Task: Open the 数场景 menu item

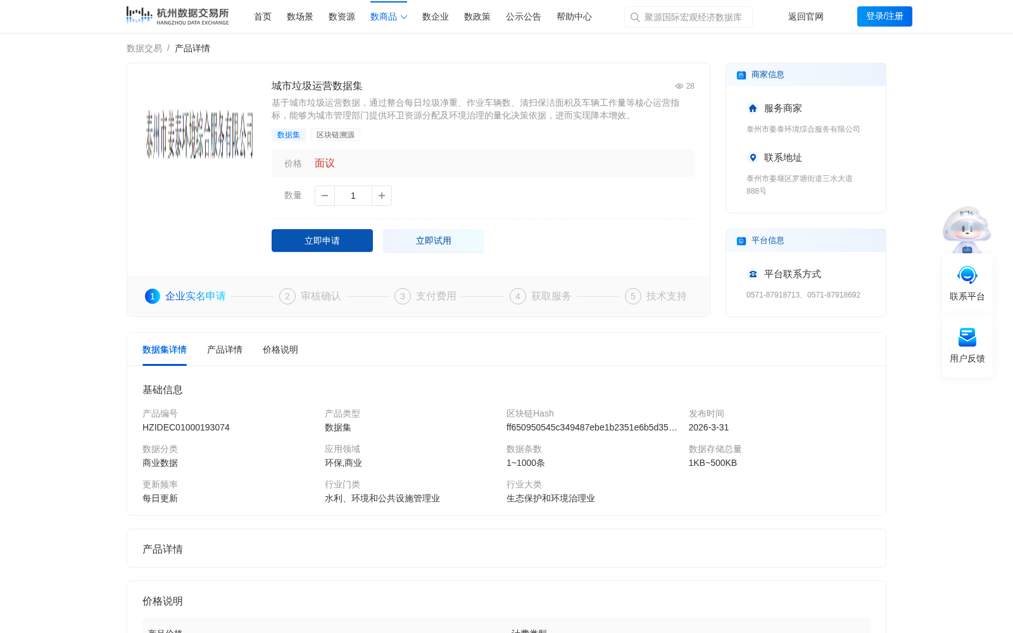Action: [x=300, y=16]
